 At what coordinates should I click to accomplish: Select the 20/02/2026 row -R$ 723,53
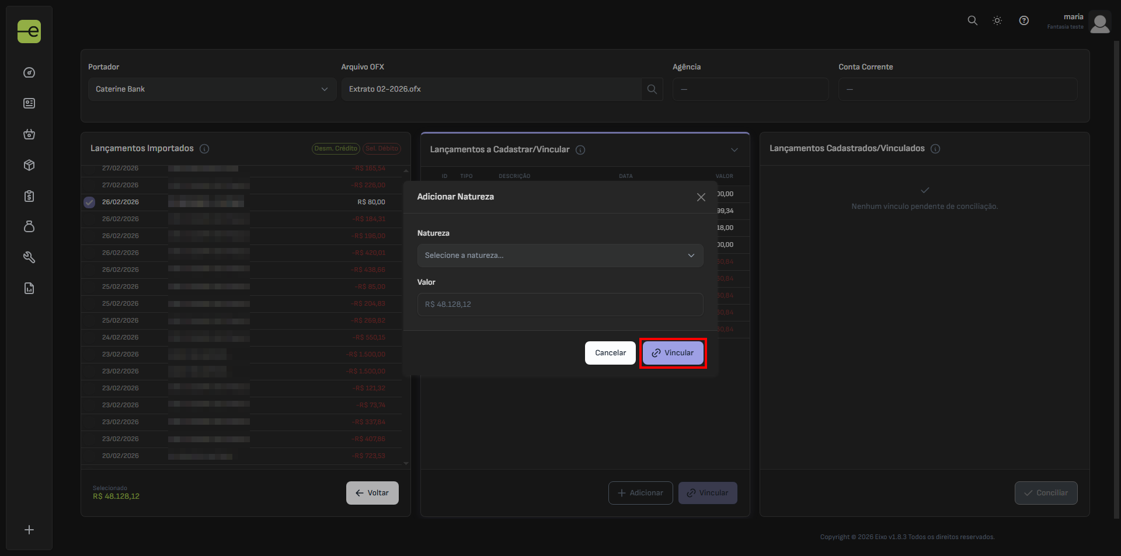pyautogui.click(x=242, y=456)
